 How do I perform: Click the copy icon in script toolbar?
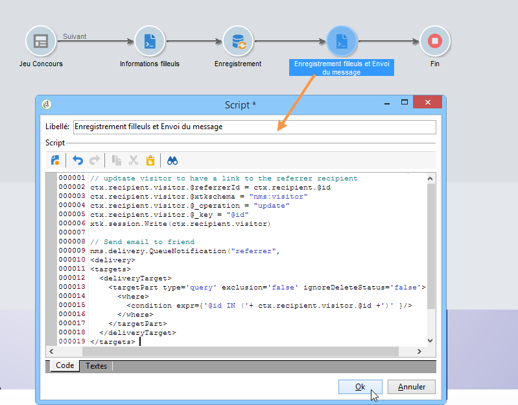[x=116, y=160]
